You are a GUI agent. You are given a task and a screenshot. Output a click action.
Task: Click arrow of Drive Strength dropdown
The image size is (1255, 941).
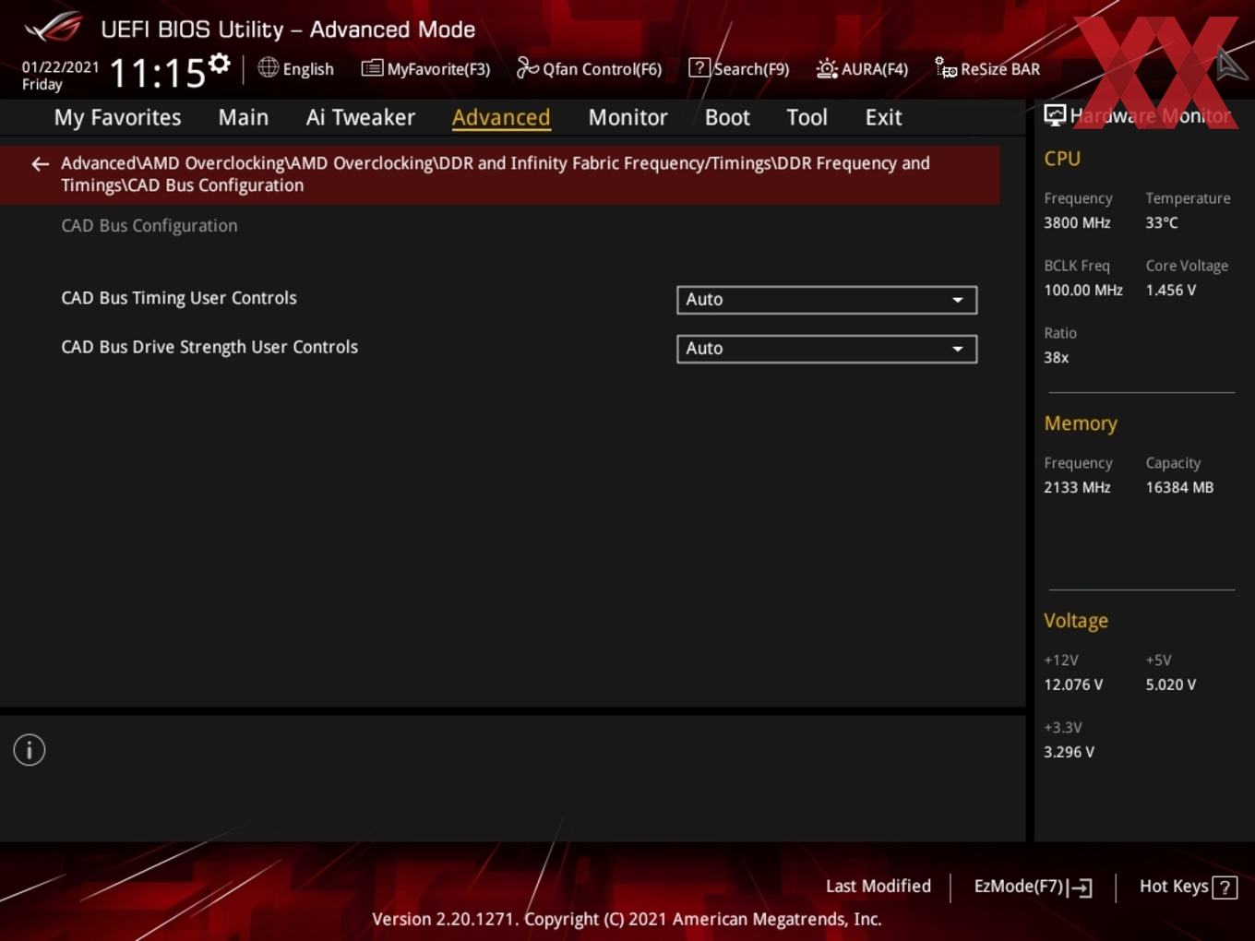point(958,349)
